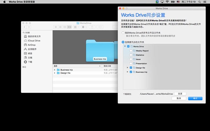Viewport: 210px width, 131px height.
Task: Check the Weekly Report folder checkbox
Action: click(131, 51)
